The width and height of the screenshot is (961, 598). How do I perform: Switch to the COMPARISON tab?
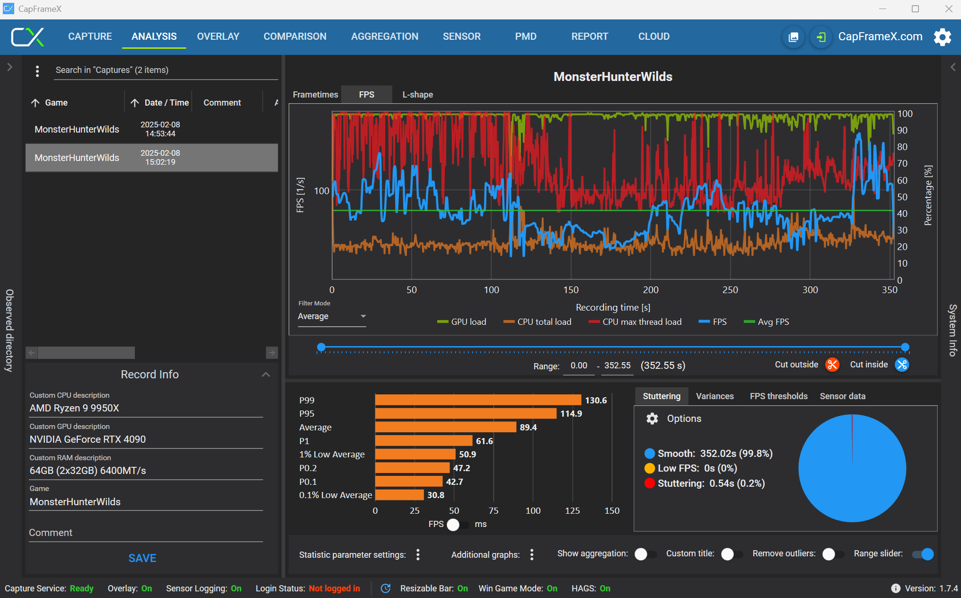pyautogui.click(x=295, y=36)
